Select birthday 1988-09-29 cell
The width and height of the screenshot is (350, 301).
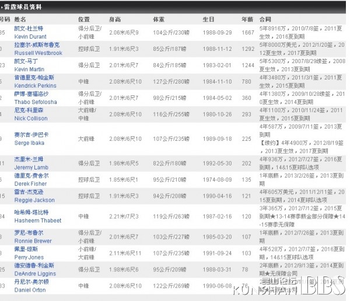click(217, 33)
